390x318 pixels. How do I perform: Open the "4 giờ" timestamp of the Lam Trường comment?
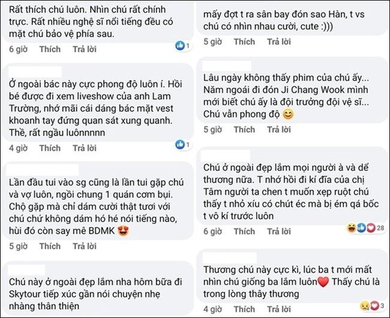[17, 148]
